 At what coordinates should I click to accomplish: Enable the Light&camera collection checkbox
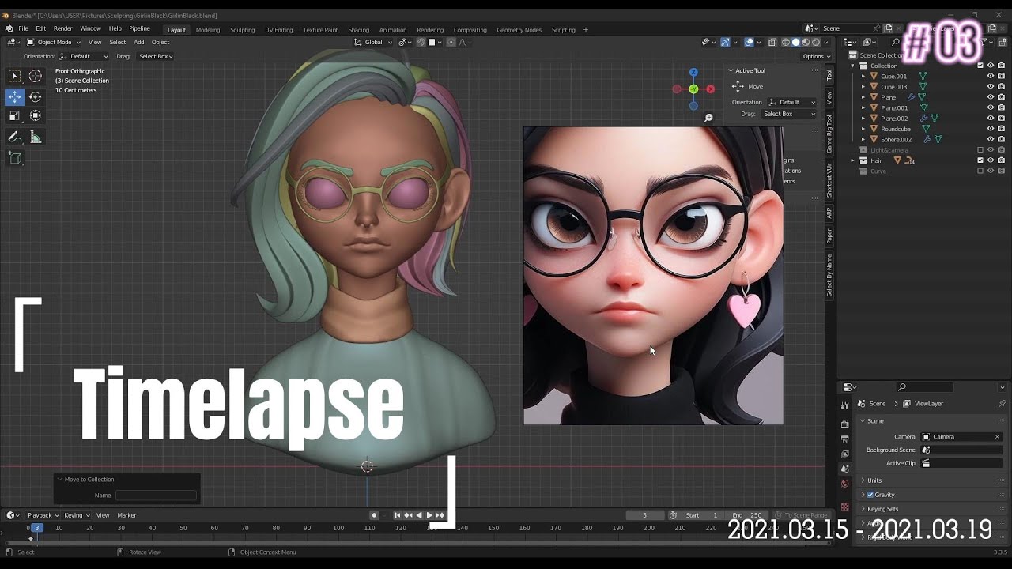[980, 150]
